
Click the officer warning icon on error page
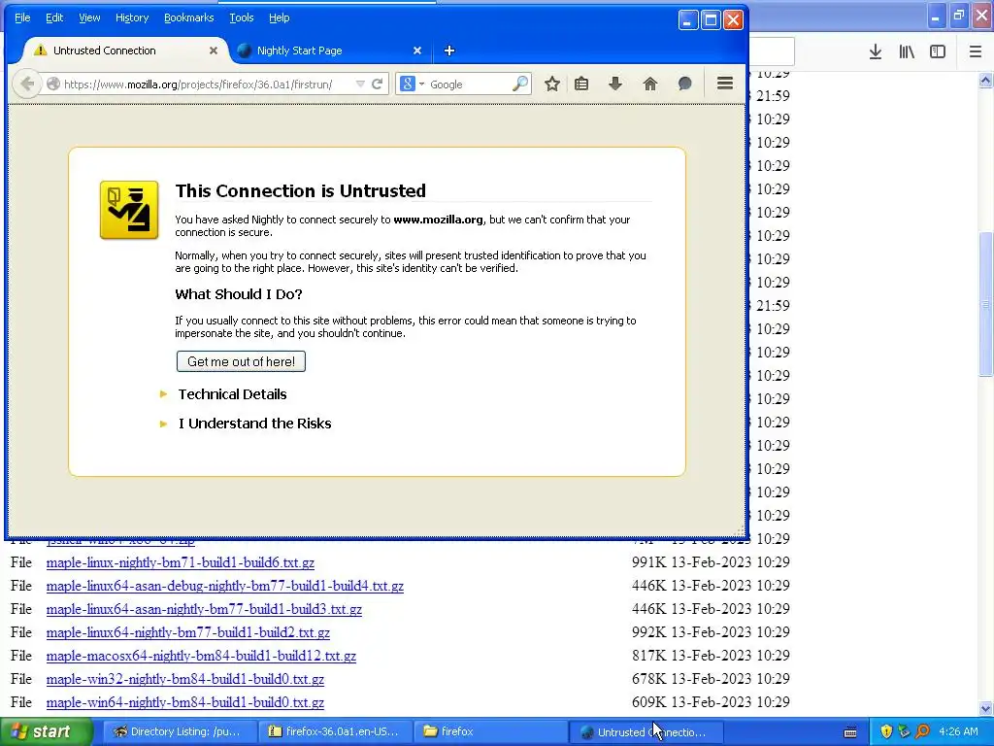tap(129, 210)
